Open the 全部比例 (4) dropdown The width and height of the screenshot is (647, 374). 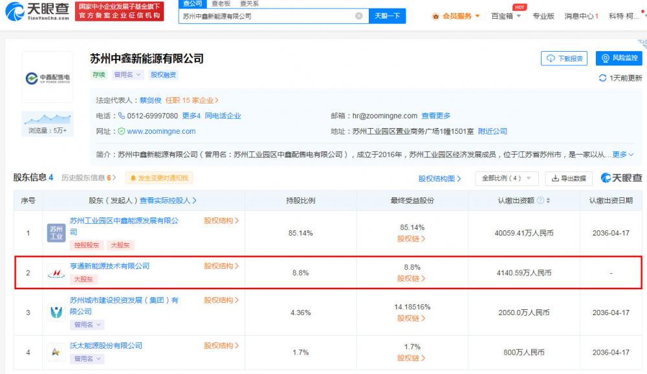pos(507,179)
